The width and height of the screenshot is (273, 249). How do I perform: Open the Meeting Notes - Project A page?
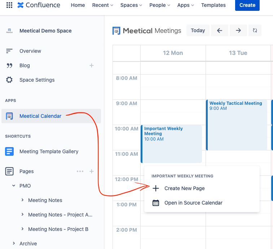[x=60, y=215]
